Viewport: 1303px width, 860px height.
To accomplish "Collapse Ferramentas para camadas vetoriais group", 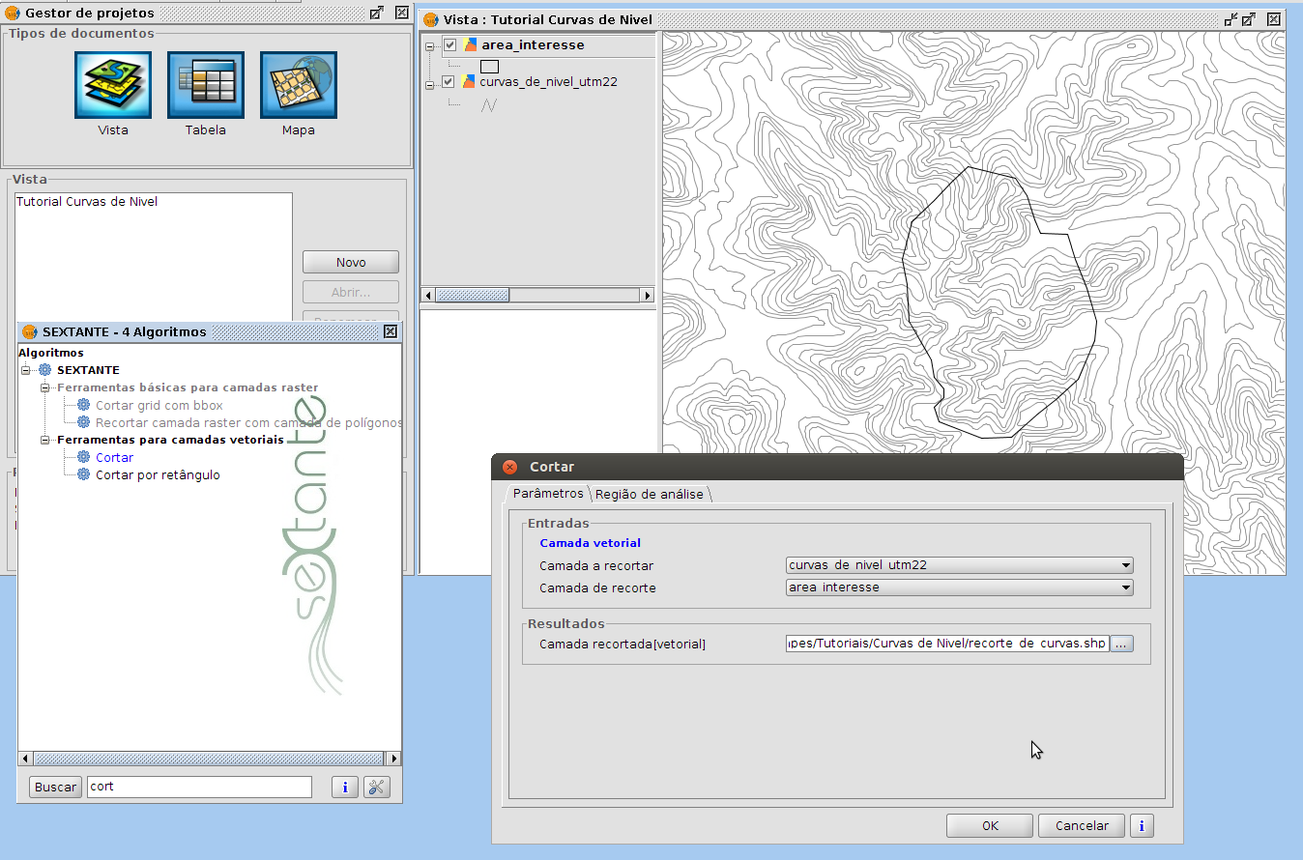I will (x=45, y=440).
